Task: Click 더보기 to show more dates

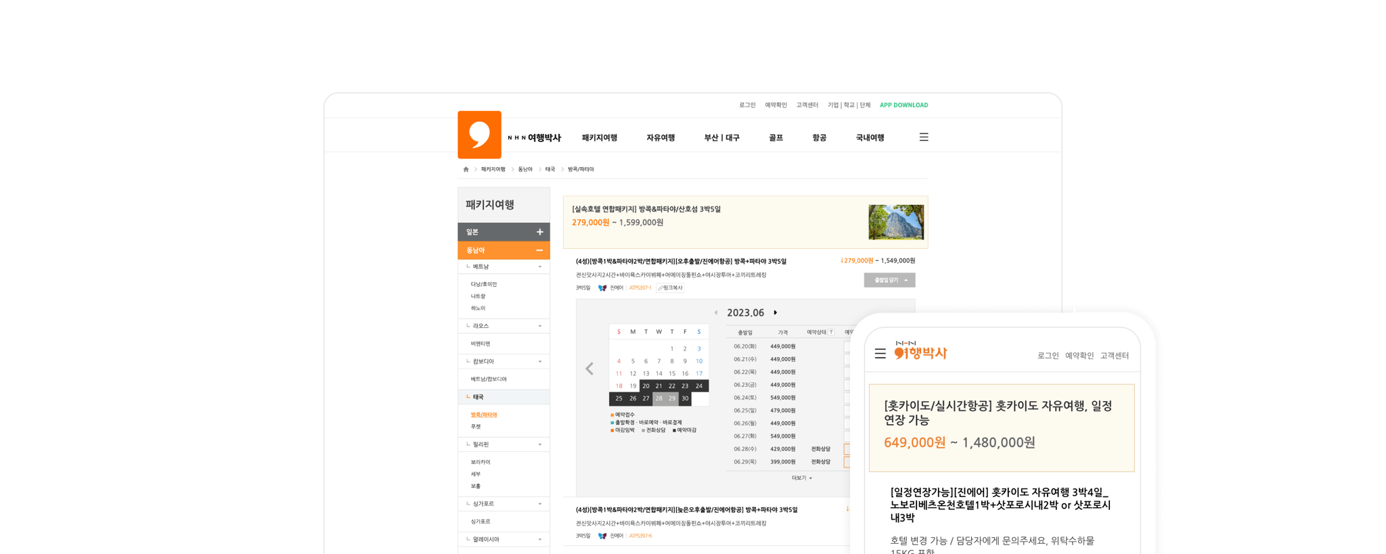Action: 801,478
